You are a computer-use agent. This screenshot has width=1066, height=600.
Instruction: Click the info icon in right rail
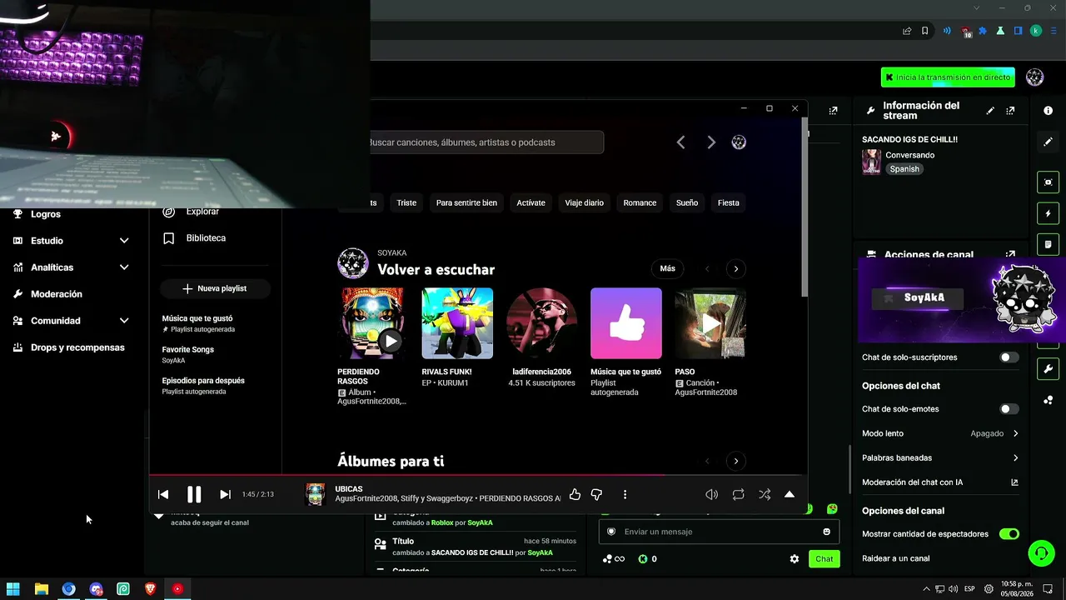[1049, 110]
